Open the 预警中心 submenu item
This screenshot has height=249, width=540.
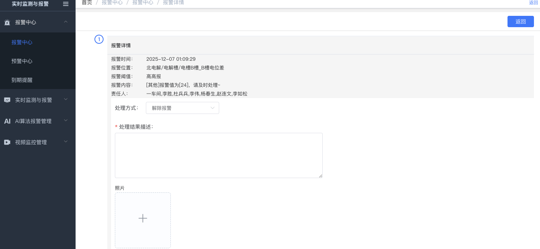22,61
